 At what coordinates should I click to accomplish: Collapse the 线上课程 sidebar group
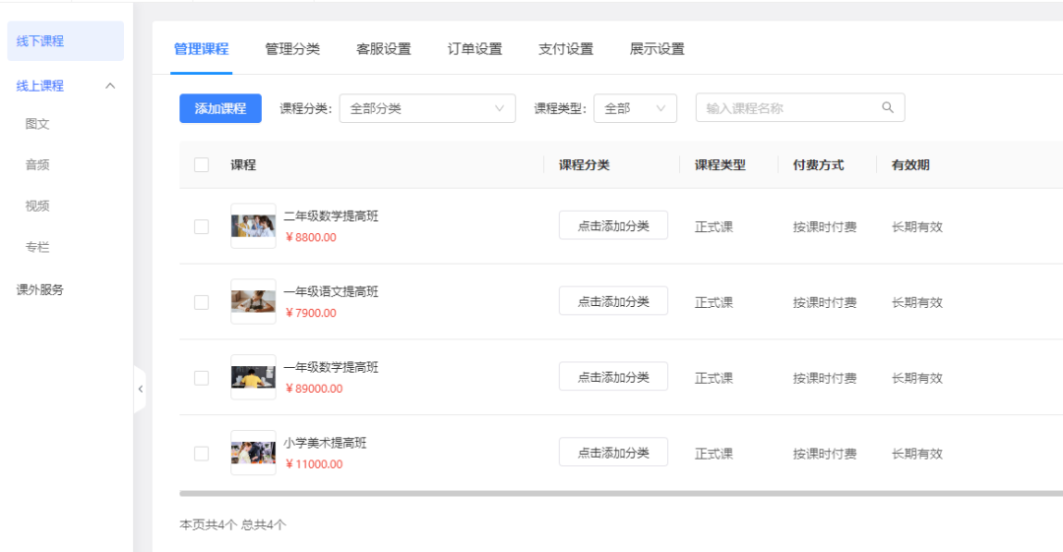point(110,86)
